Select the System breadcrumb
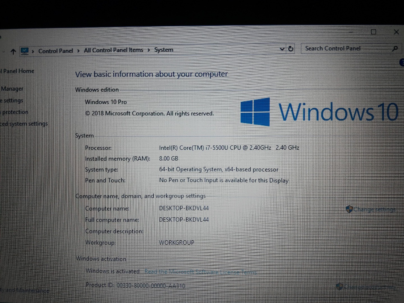This screenshot has height=303, width=404. coord(164,50)
